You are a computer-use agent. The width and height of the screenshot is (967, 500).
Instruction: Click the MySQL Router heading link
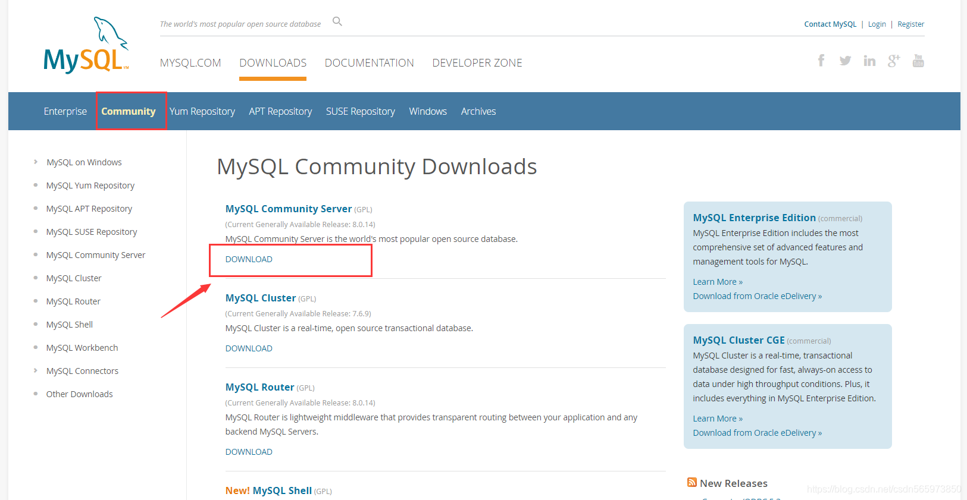click(260, 387)
